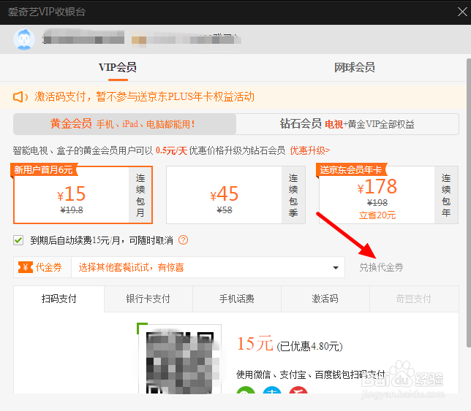The width and height of the screenshot is (471, 411).
Task: Switch to the 网球会员 tab
Action: [355, 67]
